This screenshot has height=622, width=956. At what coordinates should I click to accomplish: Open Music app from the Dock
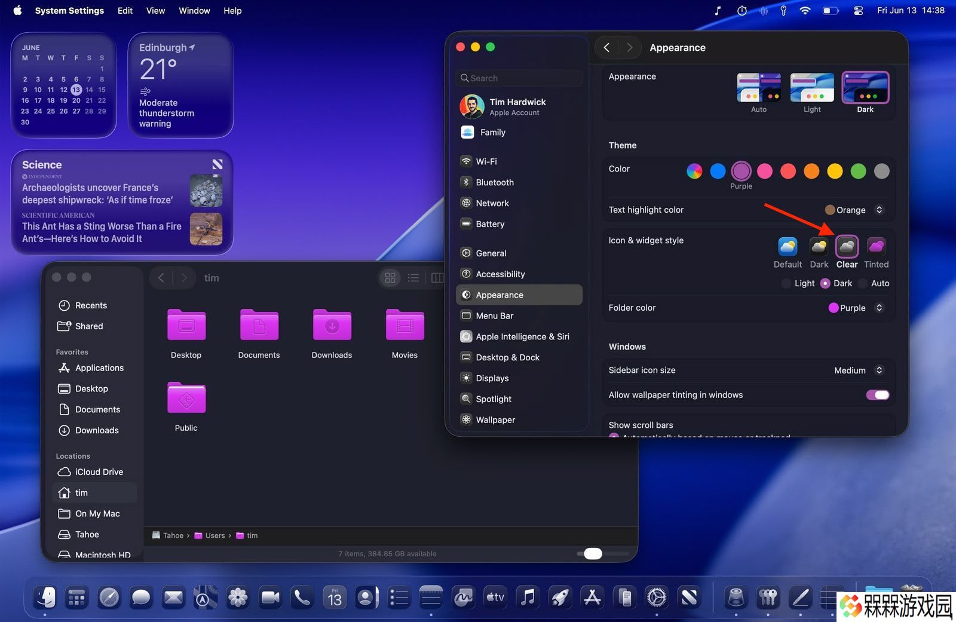click(528, 597)
